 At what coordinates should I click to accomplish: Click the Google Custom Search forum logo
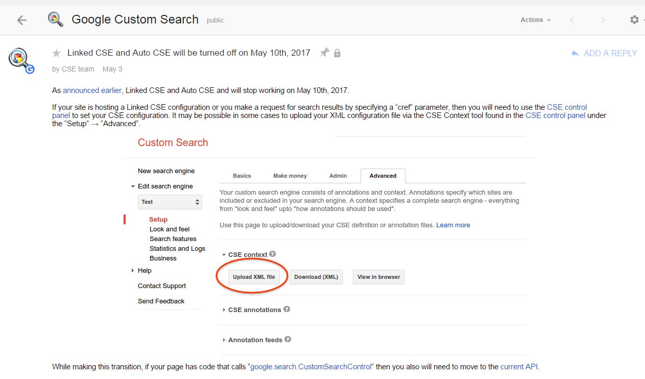[x=55, y=20]
